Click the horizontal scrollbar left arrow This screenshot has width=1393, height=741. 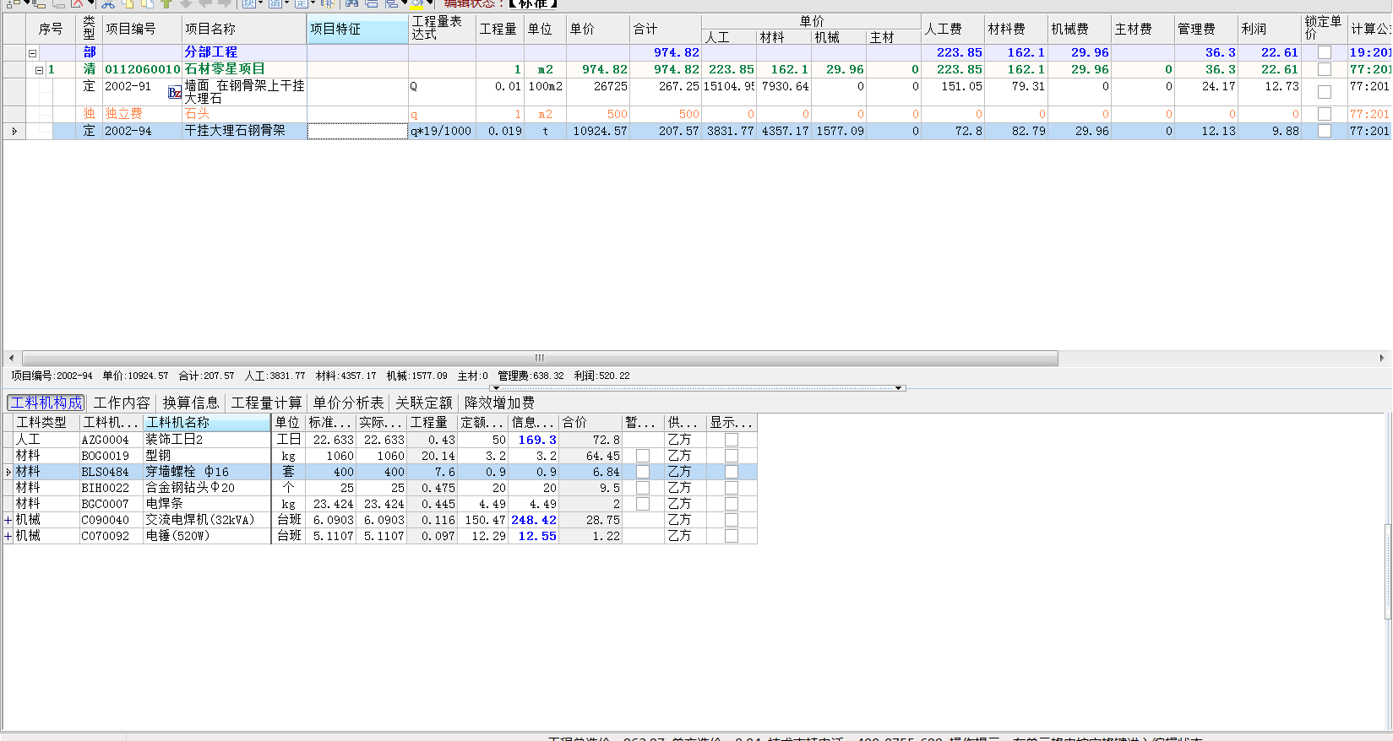click(12, 358)
